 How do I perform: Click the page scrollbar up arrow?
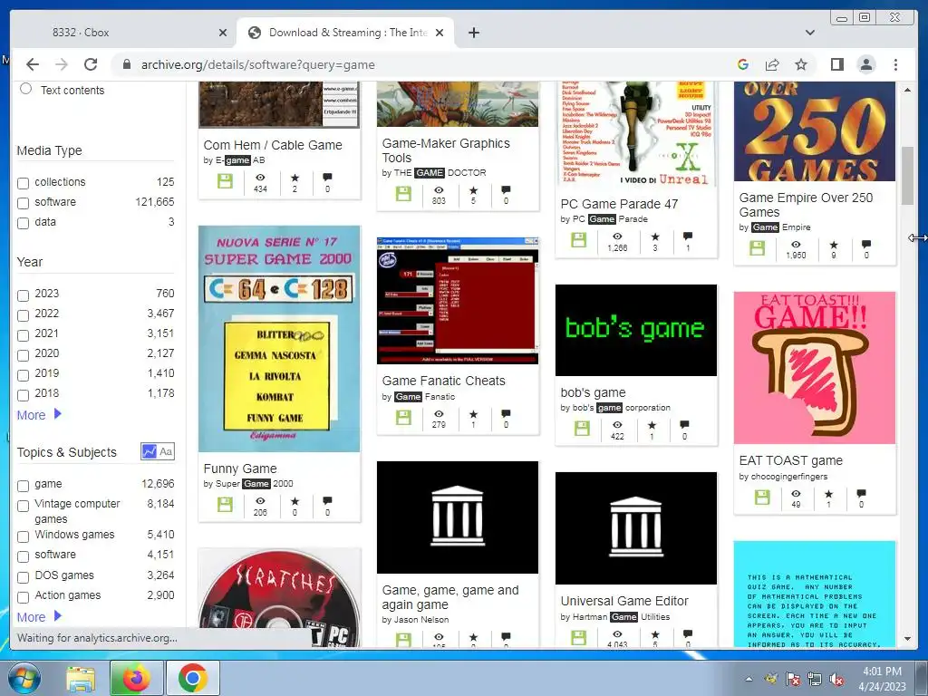pos(908,90)
